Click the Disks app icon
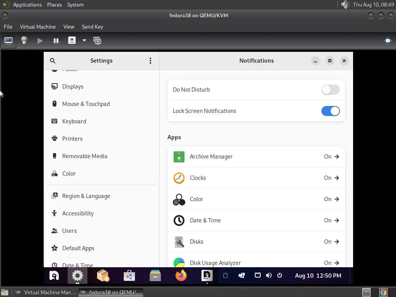Viewport: 396px width, 297px height. click(179, 242)
